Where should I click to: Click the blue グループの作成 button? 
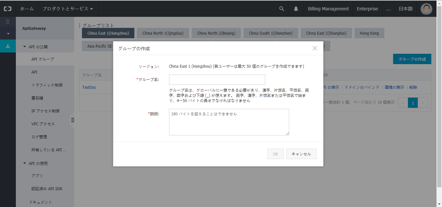coord(412,59)
